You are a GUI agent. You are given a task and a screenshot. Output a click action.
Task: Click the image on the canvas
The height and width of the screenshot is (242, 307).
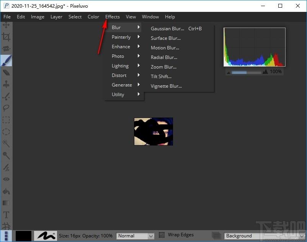pyautogui.click(x=153, y=131)
